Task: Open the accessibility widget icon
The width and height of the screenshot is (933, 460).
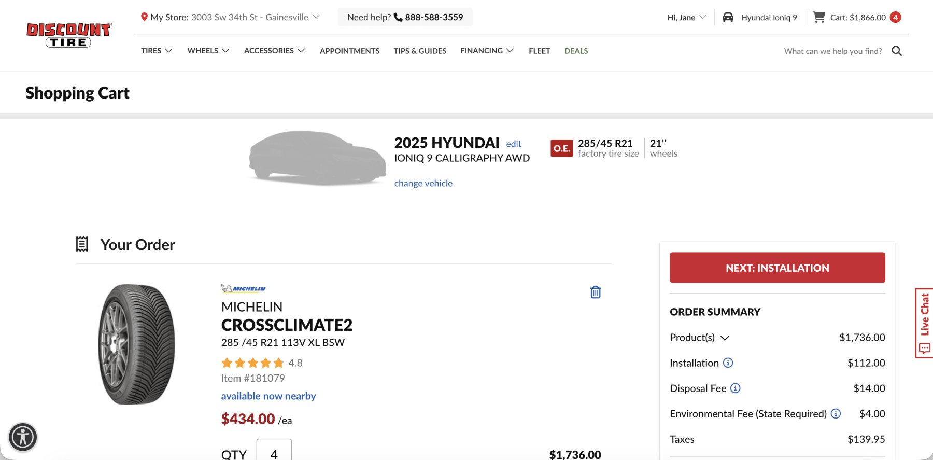Action: tap(23, 437)
